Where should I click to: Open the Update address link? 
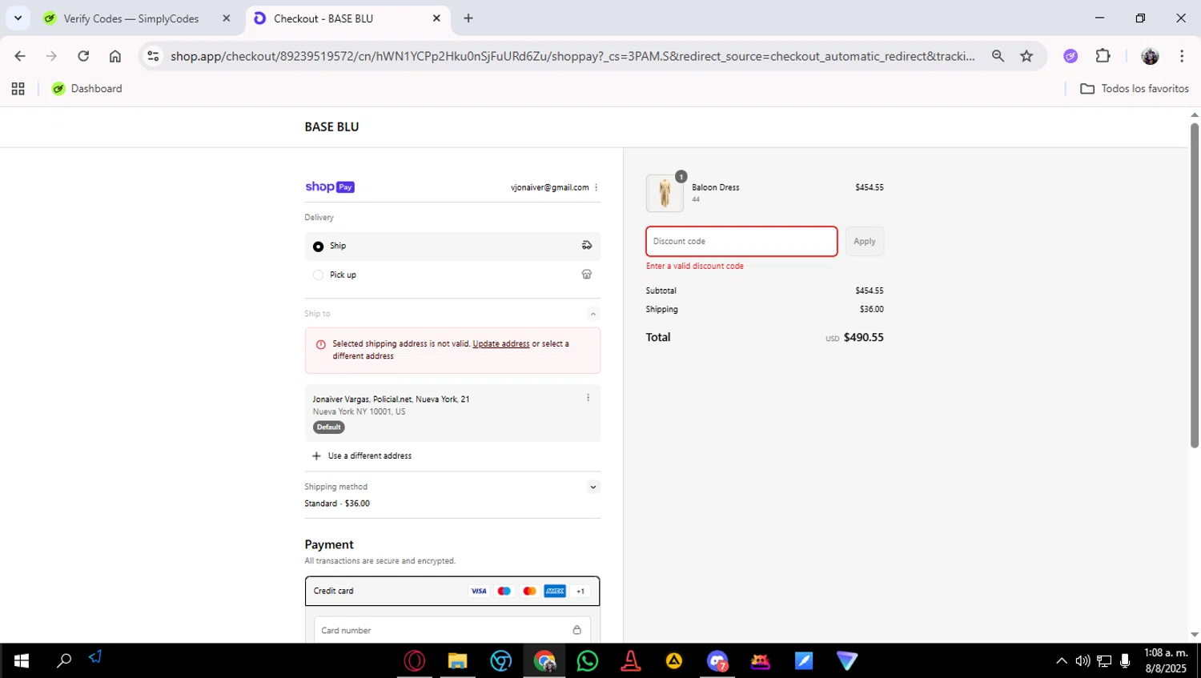[x=501, y=343]
